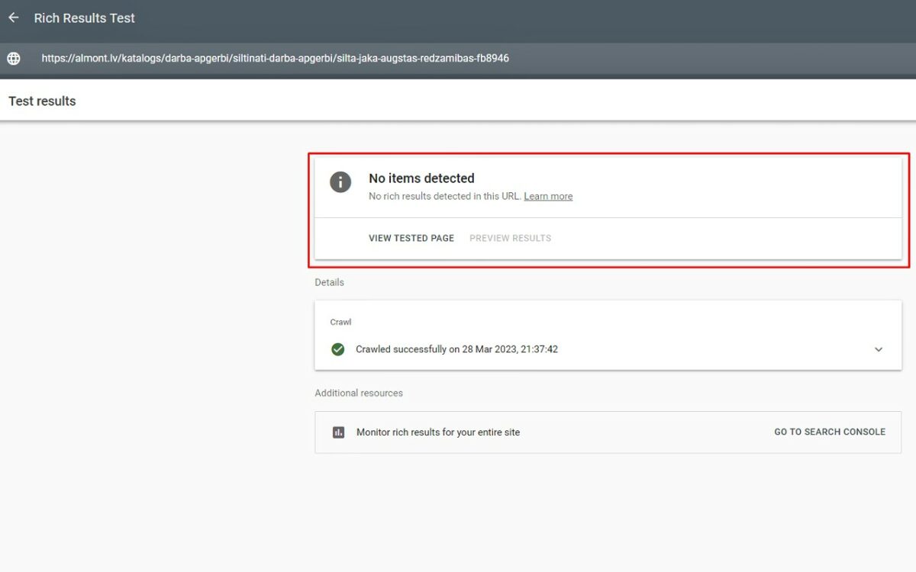Click the Additional resources label

[359, 393]
